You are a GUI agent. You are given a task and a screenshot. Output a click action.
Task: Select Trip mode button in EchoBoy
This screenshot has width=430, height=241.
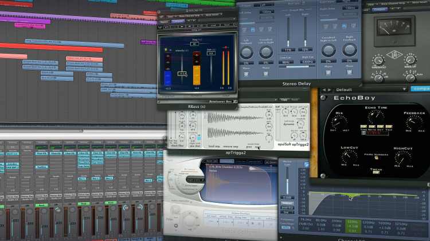[389, 127]
